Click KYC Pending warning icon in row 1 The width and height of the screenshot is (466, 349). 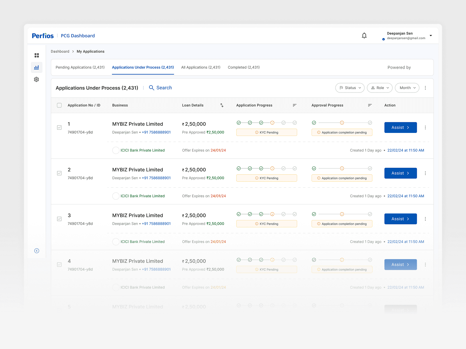pyautogui.click(x=257, y=132)
